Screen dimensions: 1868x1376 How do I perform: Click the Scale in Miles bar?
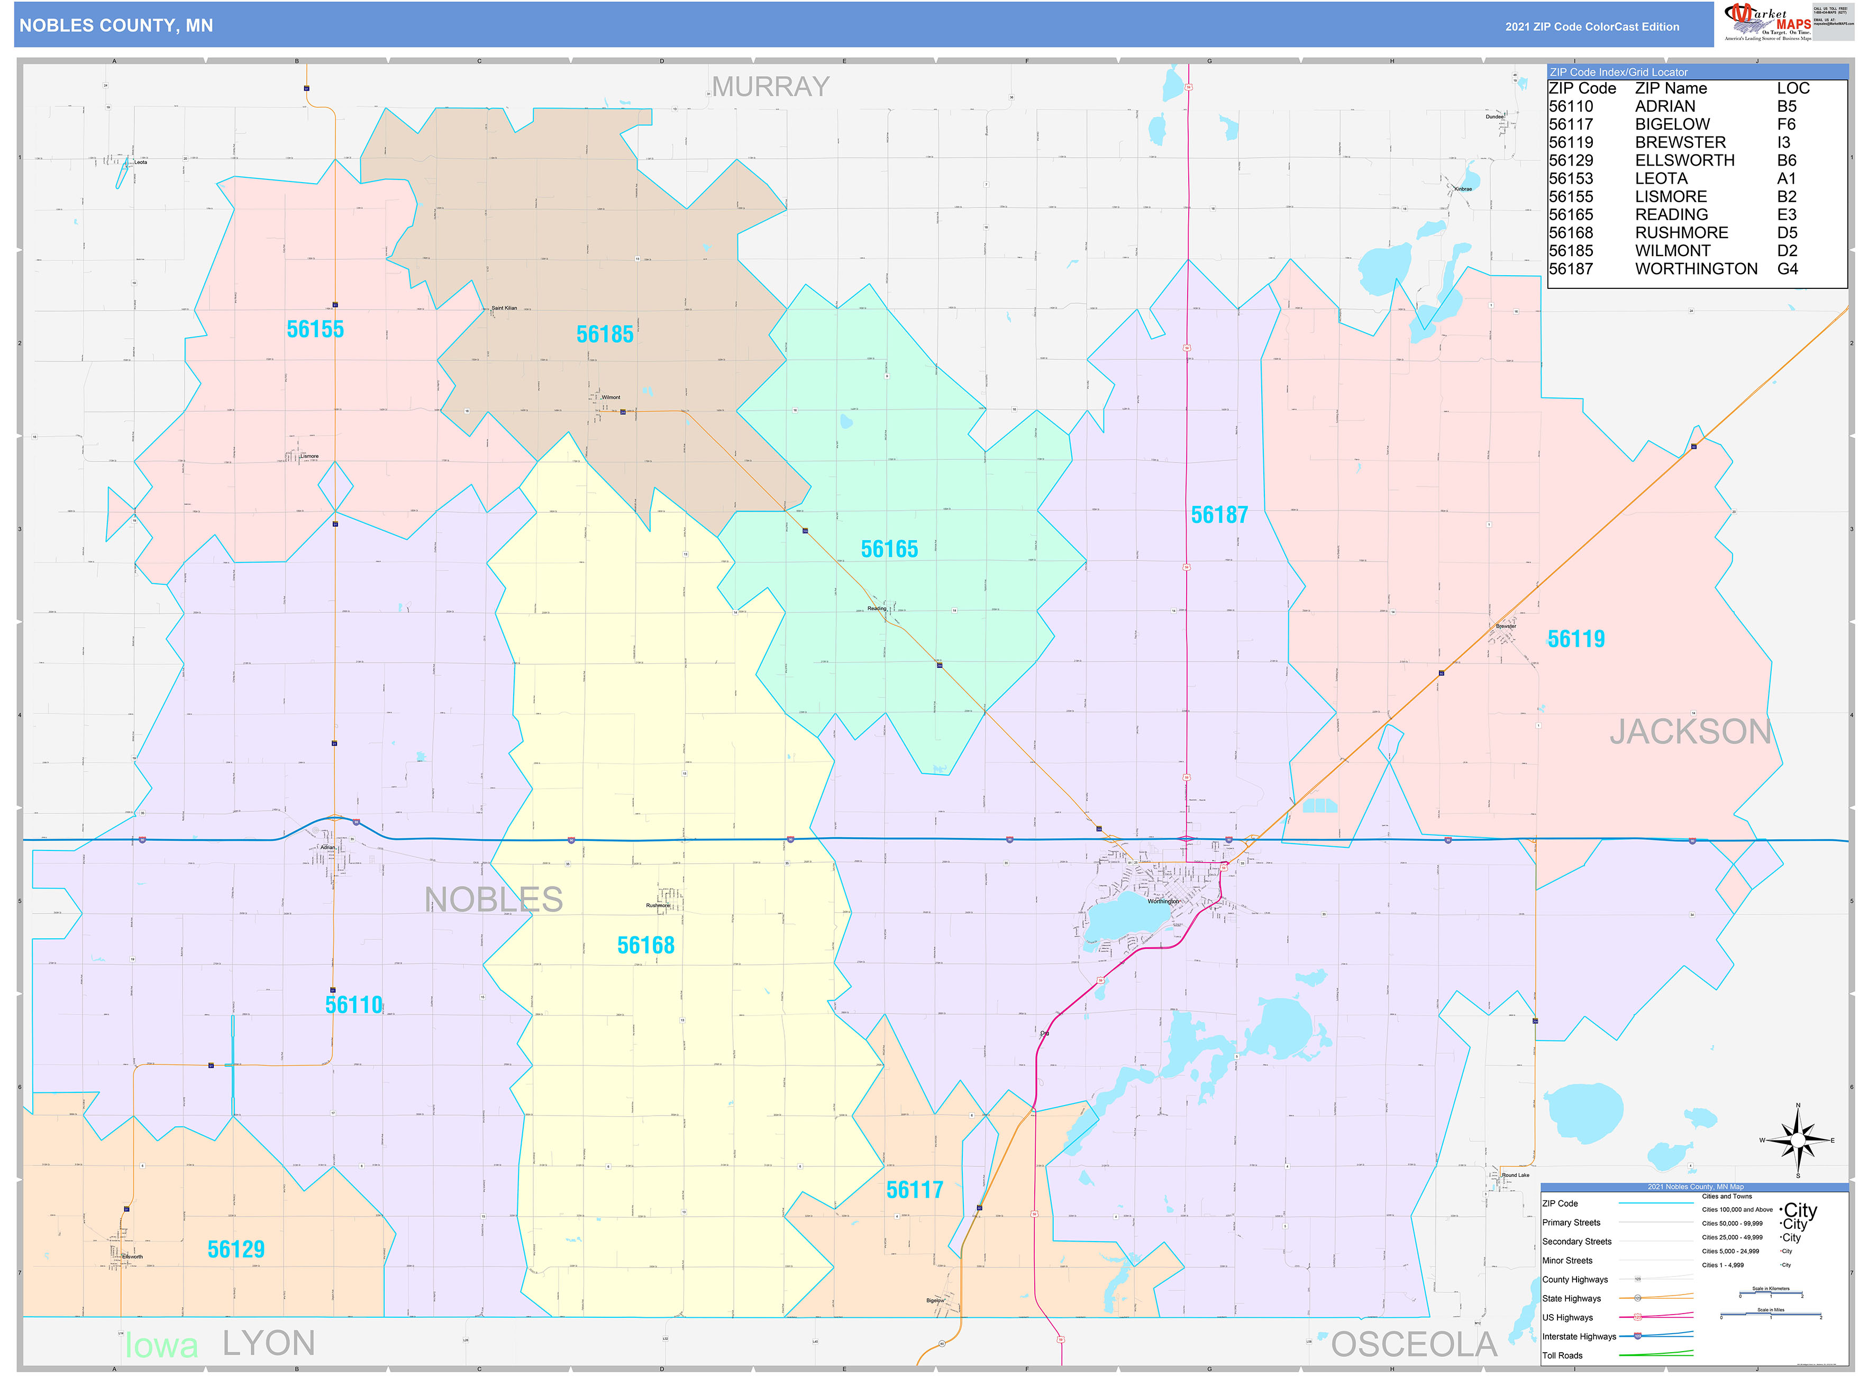click(x=1771, y=1314)
